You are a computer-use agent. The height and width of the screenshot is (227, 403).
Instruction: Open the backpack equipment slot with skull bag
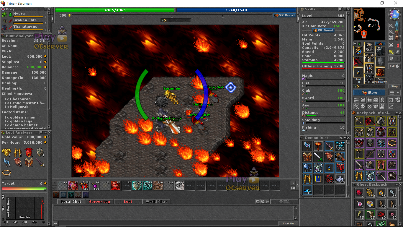point(380,51)
